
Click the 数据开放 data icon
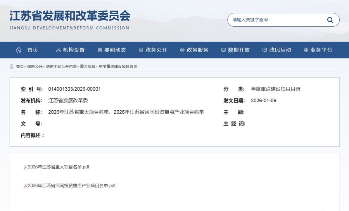(223, 50)
